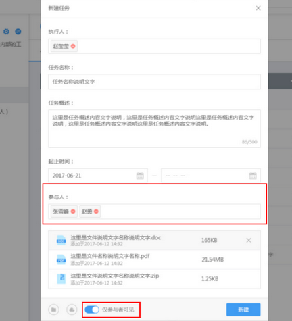Close the 新建任务 dialog
292x321 pixels.
click(x=258, y=8)
